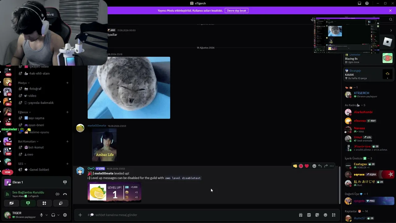Screen dimensions: 396x223
Task: Open the Roblox activity card
Action: pyautogui.click(x=387, y=42)
